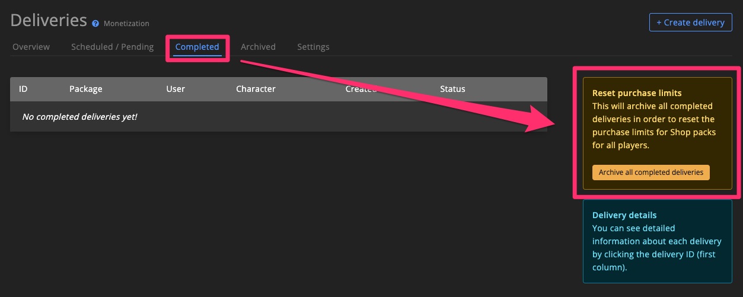Click the No completed deliveries yet row
This screenshot has height=297, width=743.
[x=279, y=117]
